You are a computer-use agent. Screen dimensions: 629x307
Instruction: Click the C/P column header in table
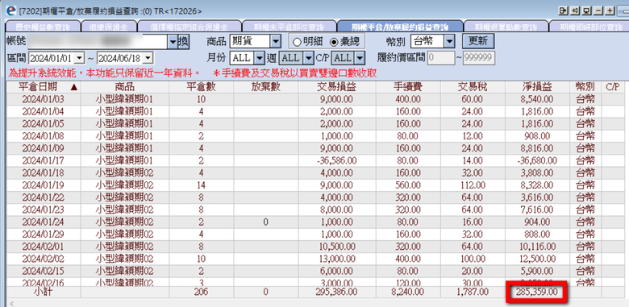pyautogui.click(x=612, y=87)
